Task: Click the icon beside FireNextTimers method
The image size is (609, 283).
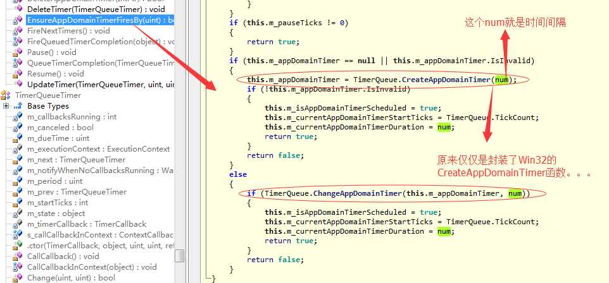Action: 18,30
